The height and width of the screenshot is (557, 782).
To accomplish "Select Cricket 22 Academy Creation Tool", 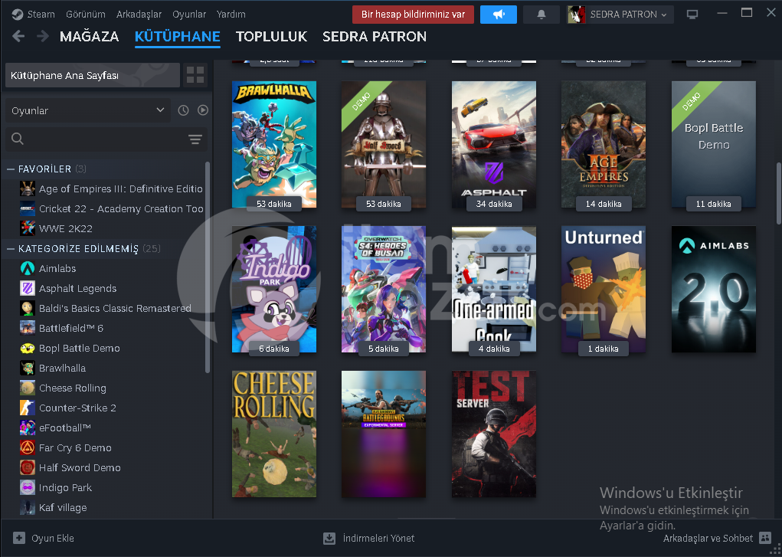I will (x=111, y=208).
